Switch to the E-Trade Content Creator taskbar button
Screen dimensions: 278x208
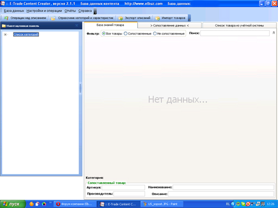click(x=118, y=204)
